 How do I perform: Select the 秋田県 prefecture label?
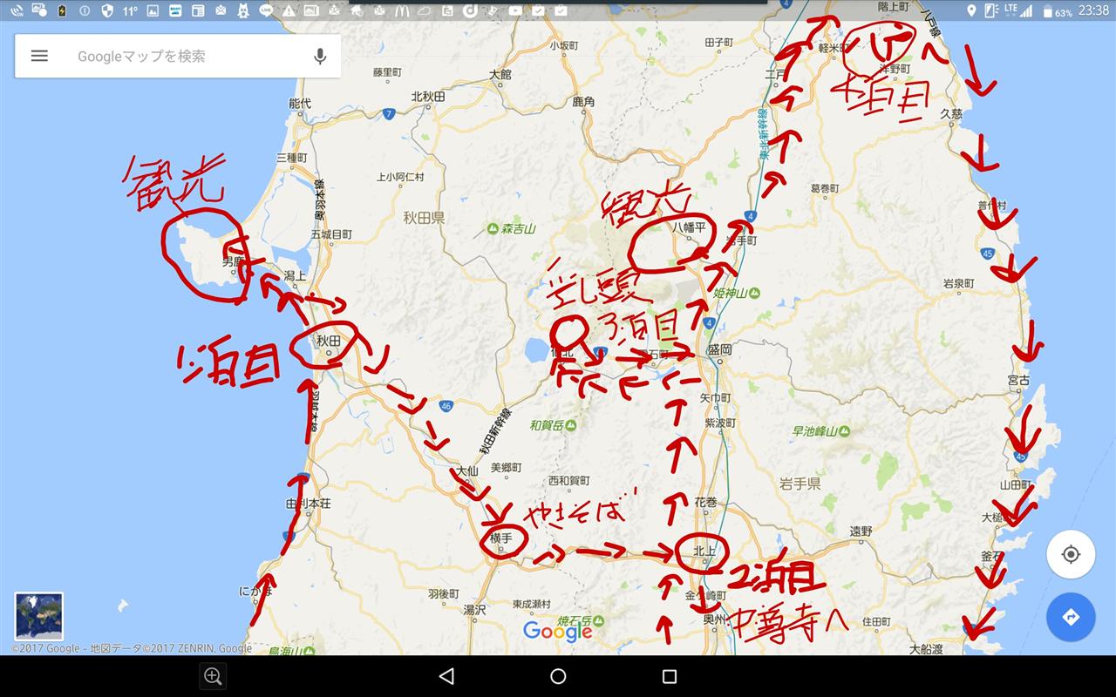(425, 217)
